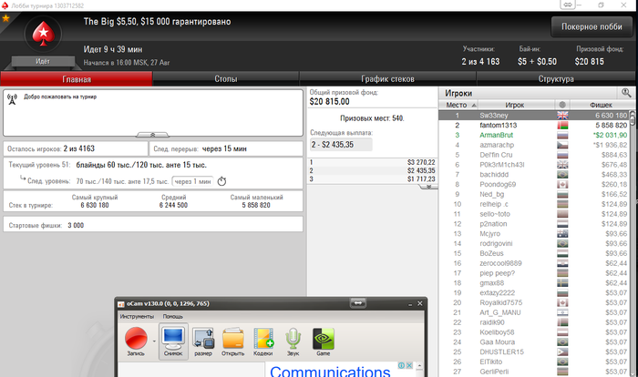The height and width of the screenshot is (377, 638).
Task: Click the oCam double-arrow drag handle button
Action: click(x=358, y=303)
